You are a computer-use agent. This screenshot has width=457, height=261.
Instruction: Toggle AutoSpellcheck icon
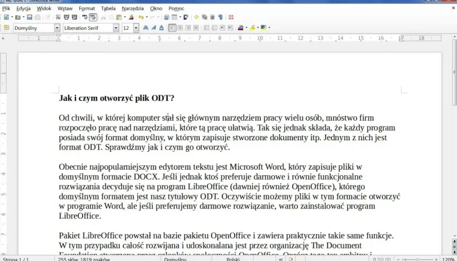[x=93, y=17]
